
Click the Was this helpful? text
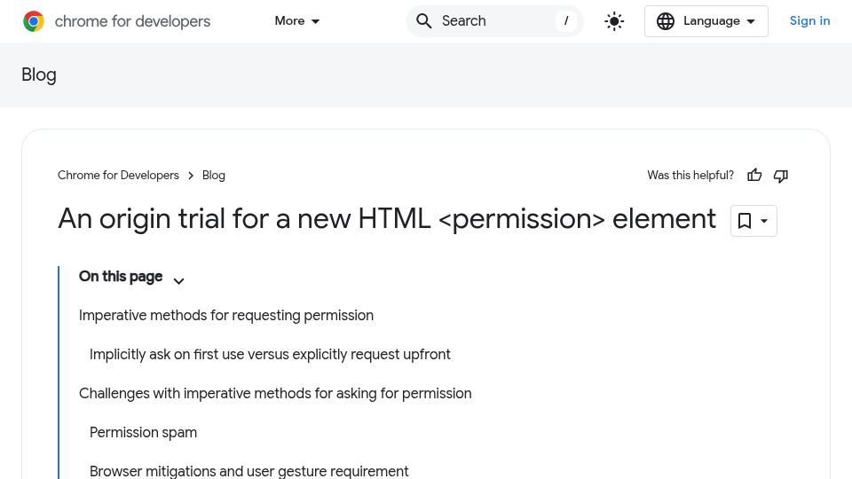[690, 176]
